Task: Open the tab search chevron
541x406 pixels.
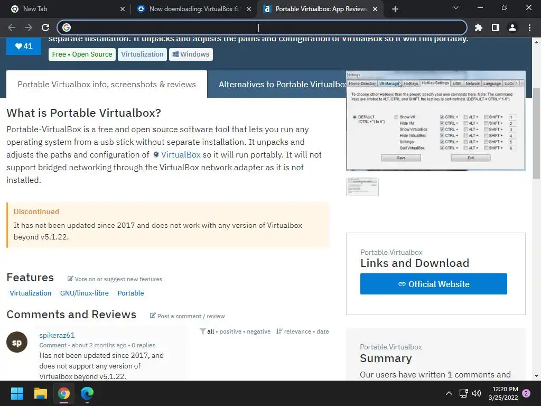Action: [x=456, y=7]
